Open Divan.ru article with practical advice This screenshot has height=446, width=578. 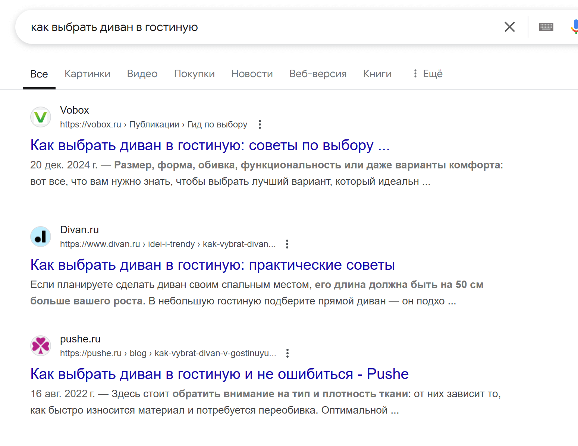pos(212,265)
